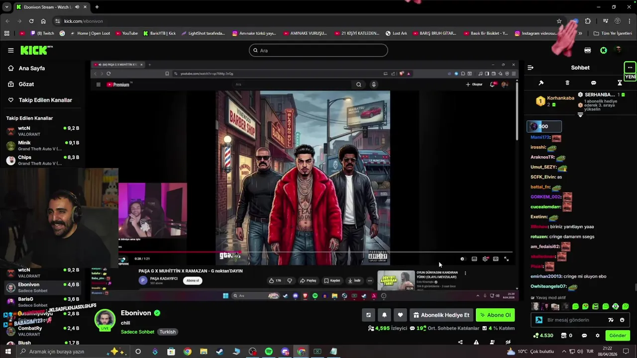Open the Lost Ark bookmark
637x358 pixels.
coord(396,33)
